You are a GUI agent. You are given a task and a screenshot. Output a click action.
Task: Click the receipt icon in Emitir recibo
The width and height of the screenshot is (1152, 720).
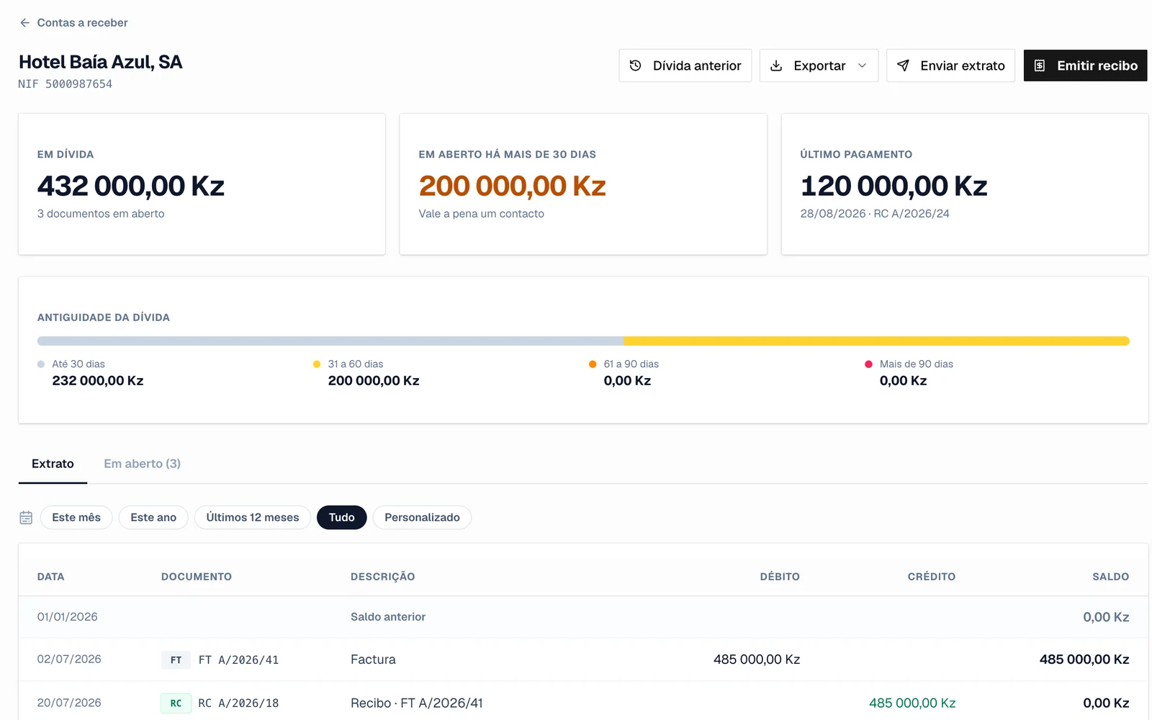click(1040, 66)
